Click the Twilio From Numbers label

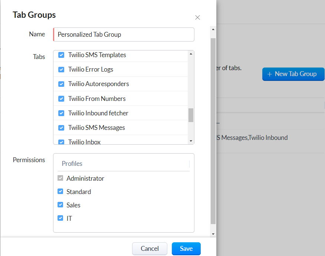97,99
